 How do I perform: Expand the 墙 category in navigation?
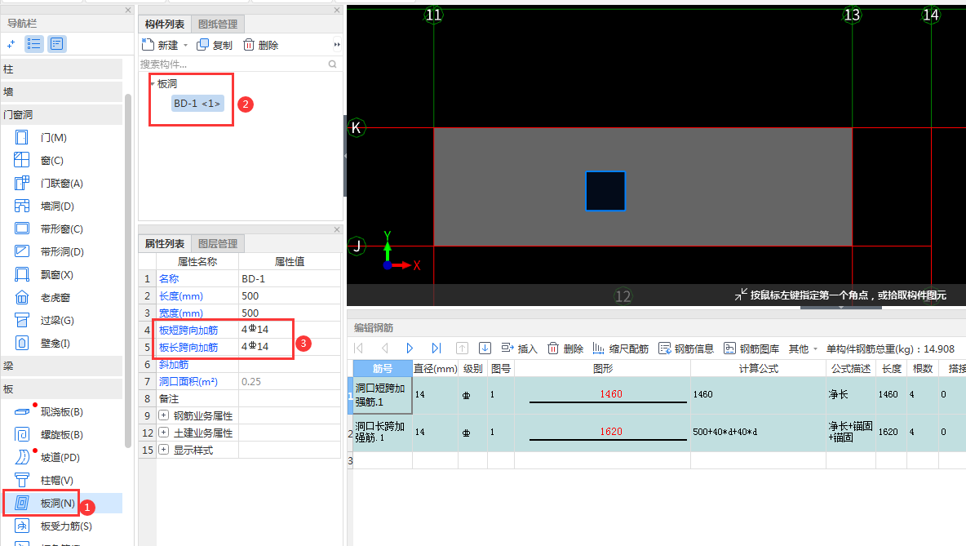(62, 92)
